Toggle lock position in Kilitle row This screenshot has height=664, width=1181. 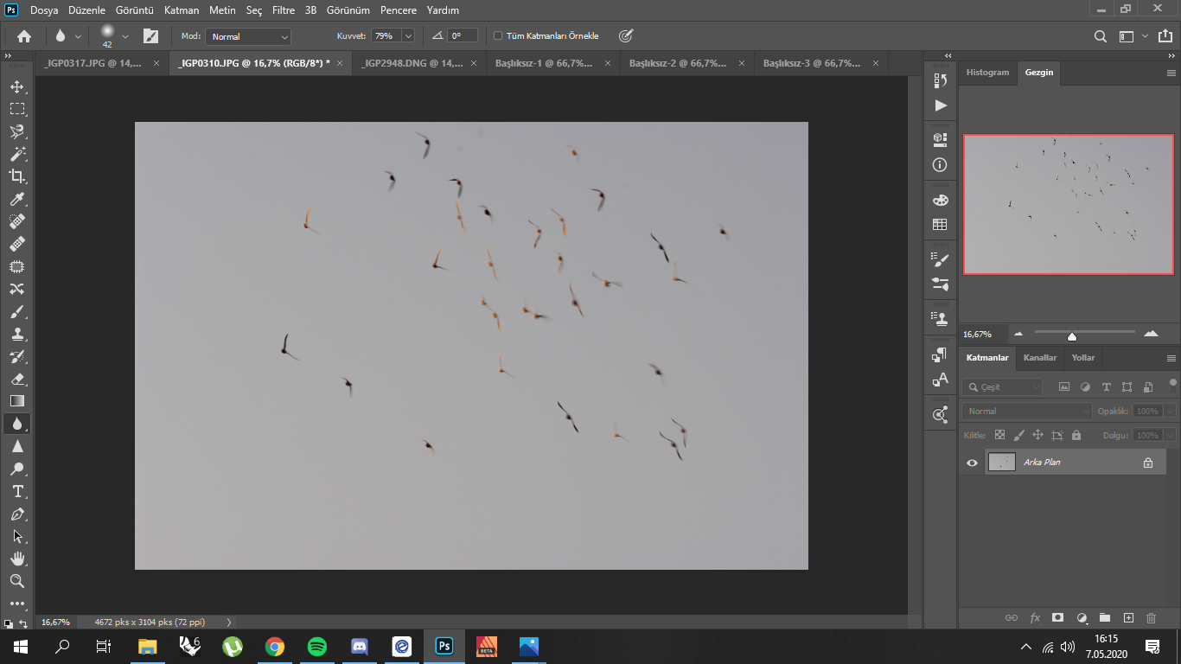pyautogui.click(x=1037, y=436)
